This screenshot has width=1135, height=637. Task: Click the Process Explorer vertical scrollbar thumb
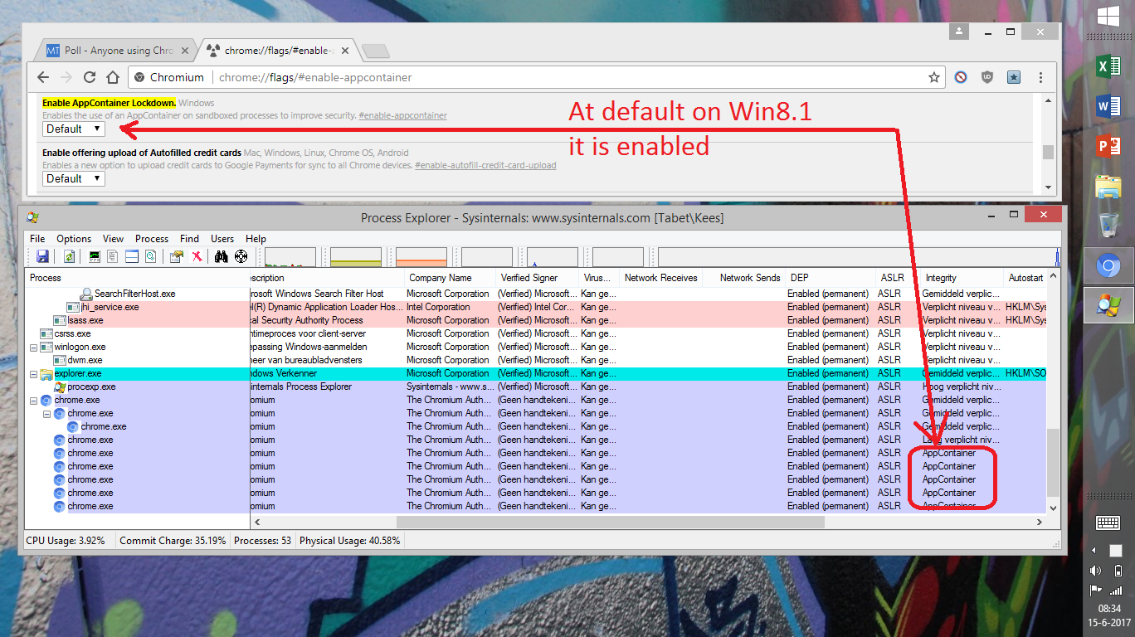pyautogui.click(x=1054, y=462)
